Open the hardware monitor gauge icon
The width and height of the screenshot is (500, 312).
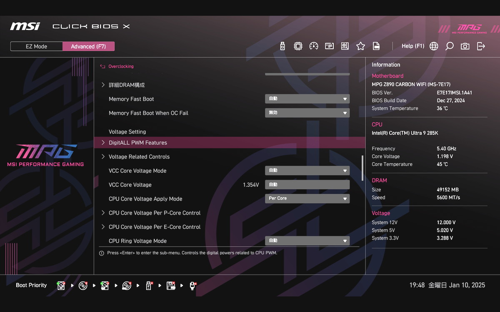(314, 46)
